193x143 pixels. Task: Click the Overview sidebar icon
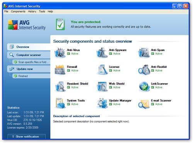(x=12, y=47)
